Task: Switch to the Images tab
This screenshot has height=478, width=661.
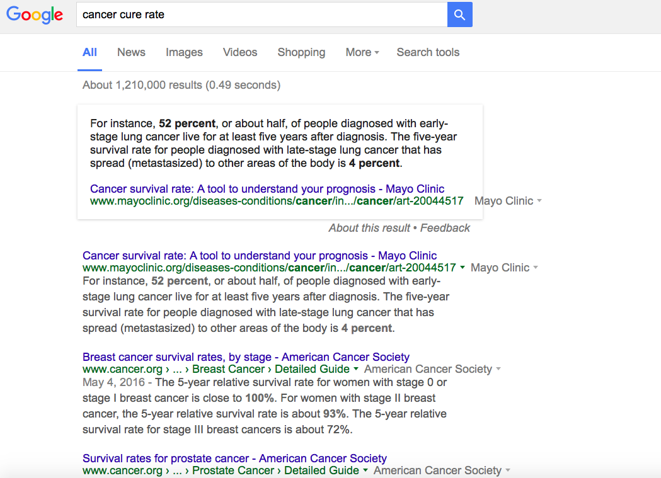Action: (184, 52)
